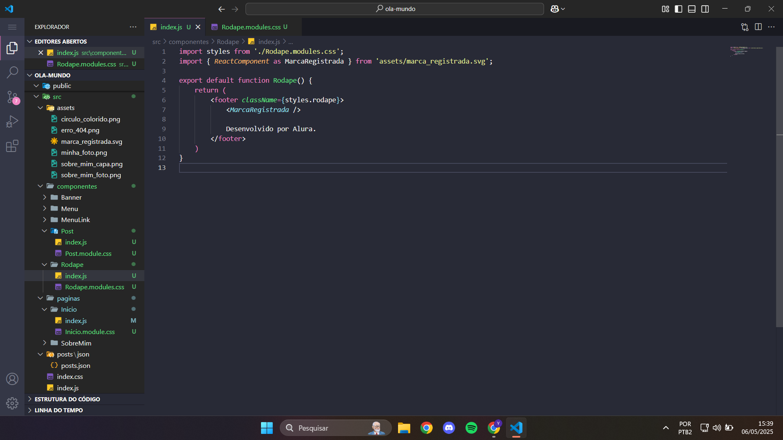783x440 pixels.
Task: Open the hamburger application menu
Action: (12, 27)
